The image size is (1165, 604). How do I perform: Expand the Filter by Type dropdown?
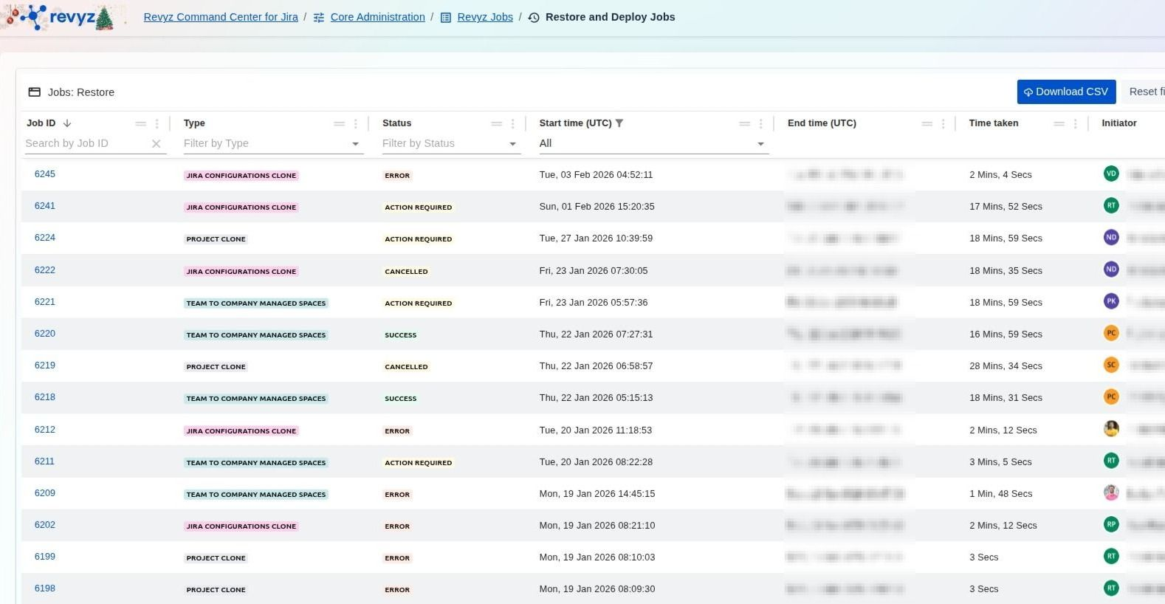pos(355,144)
